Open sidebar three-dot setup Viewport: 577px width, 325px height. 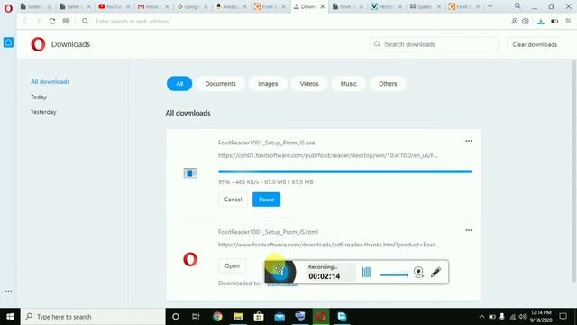8,291
